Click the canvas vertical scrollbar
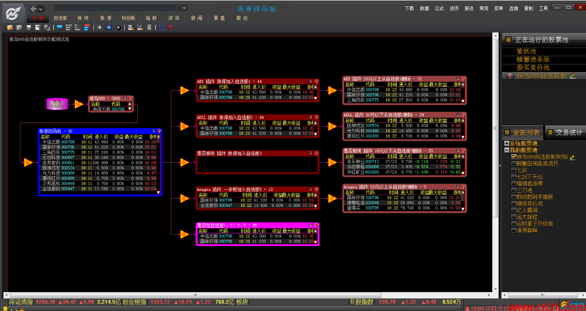586x311 pixels. pyautogui.click(x=496, y=162)
